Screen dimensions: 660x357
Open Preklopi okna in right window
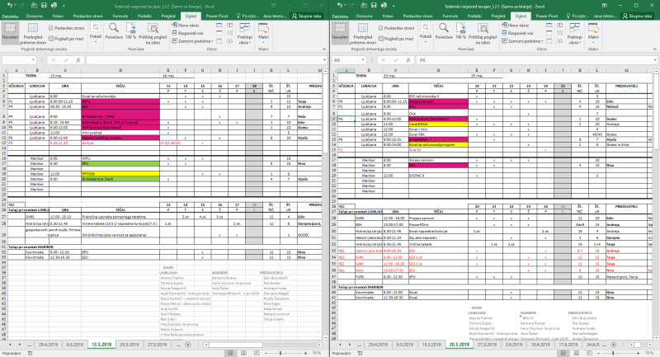(574, 33)
